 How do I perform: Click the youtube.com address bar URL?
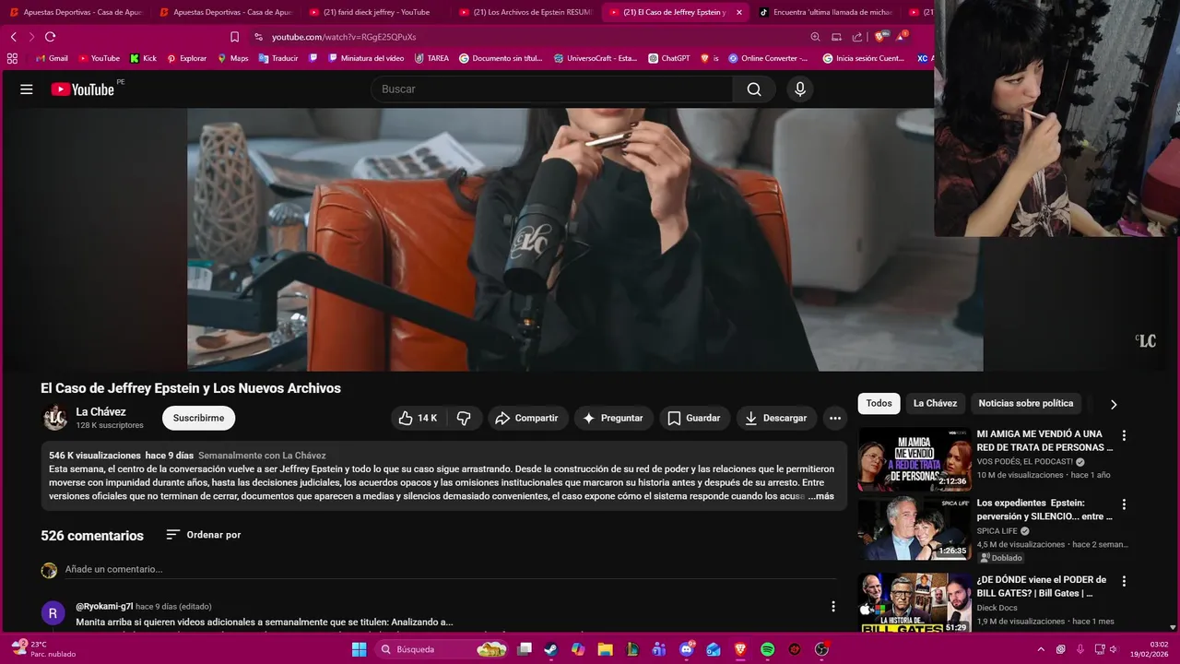pos(344,37)
